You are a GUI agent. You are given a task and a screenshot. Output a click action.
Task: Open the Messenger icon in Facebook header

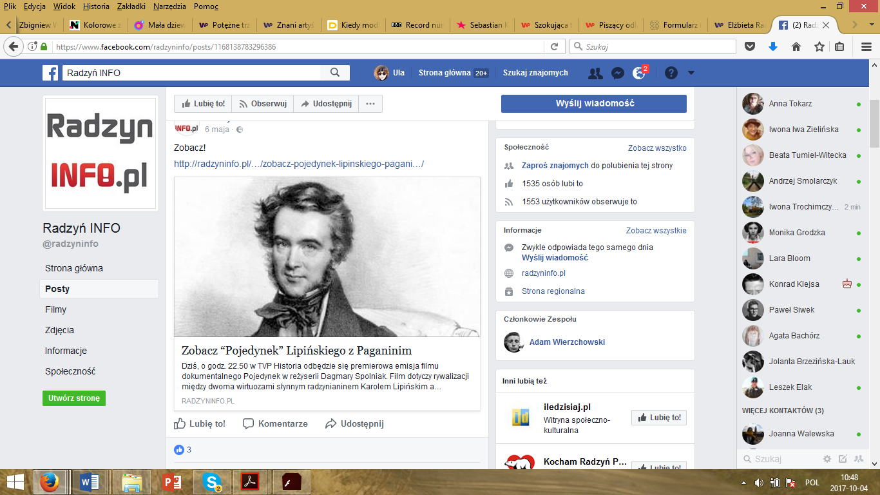click(617, 73)
